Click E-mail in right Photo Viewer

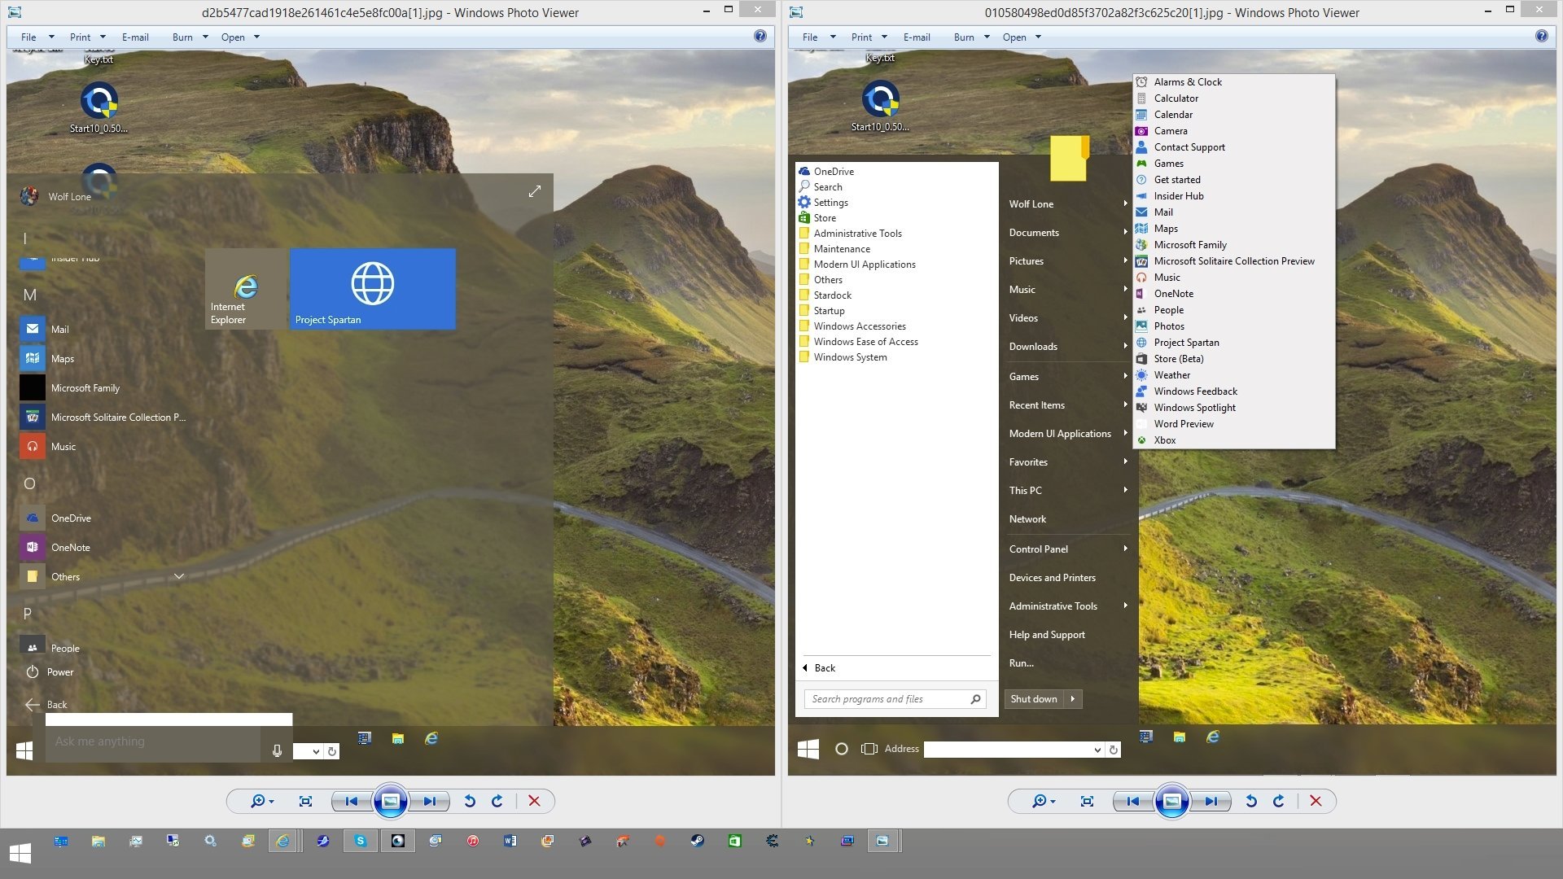coord(917,37)
